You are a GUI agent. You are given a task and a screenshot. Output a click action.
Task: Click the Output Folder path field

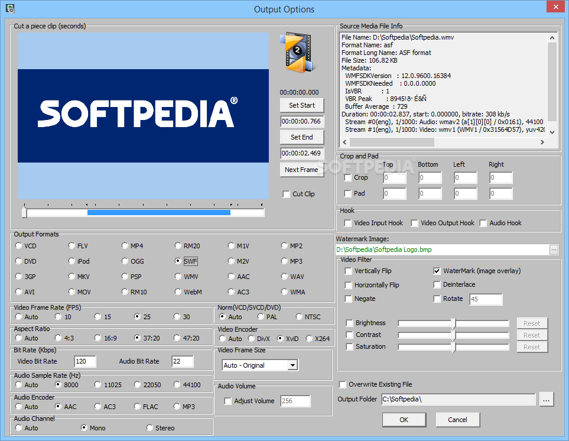[x=459, y=399]
